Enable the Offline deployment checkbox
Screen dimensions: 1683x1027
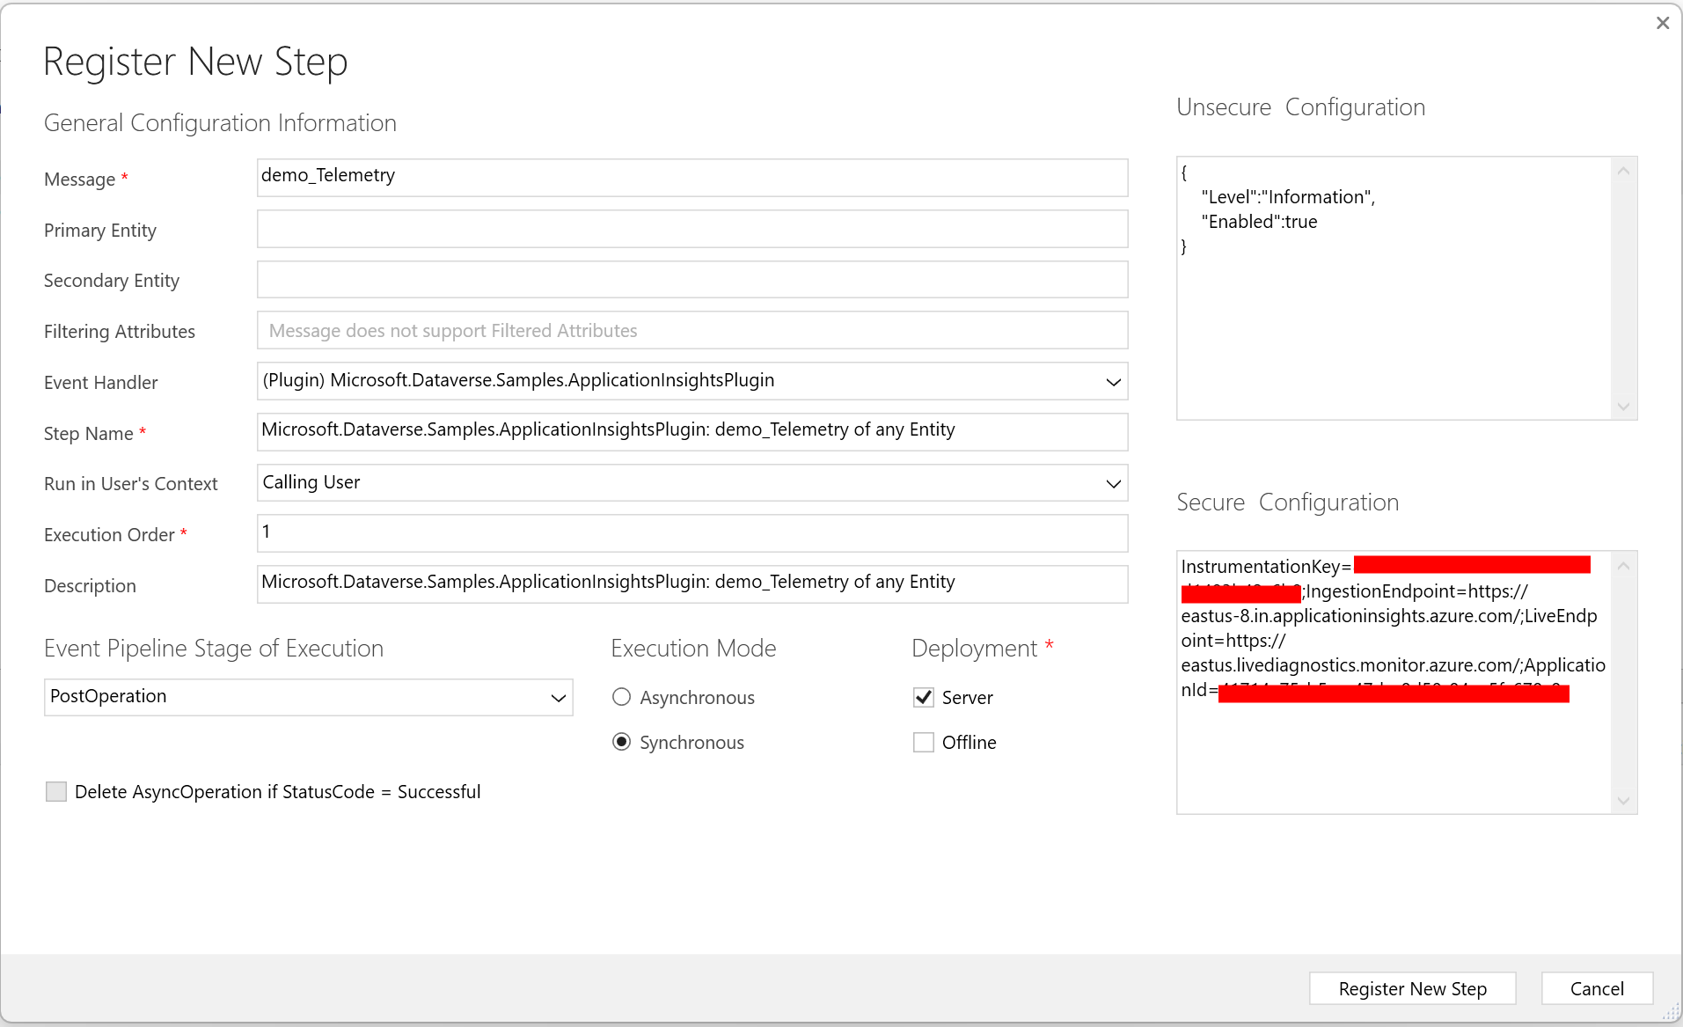(923, 742)
